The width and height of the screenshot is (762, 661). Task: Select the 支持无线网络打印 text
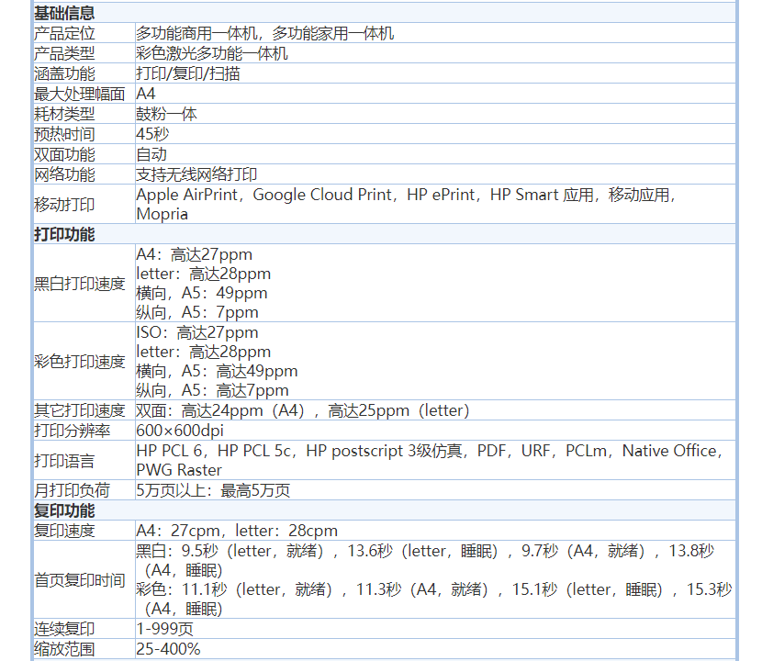pyautogui.click(x=196, y=174)
